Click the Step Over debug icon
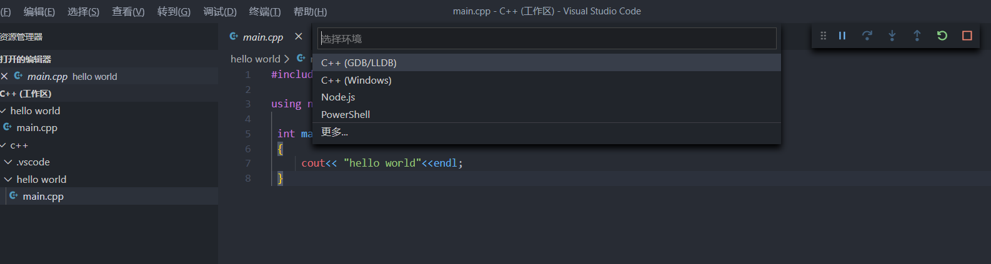This screenshot has width=991, height=264. point(867,36)
